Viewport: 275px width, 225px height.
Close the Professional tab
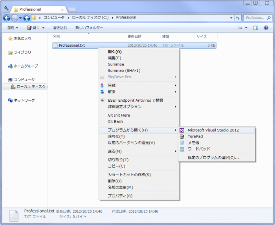point(62,10)
